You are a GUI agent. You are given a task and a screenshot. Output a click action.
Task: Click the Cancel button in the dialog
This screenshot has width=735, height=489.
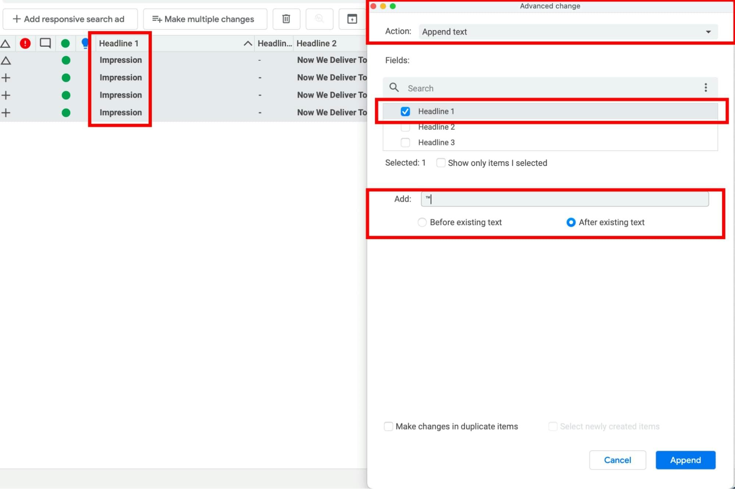[x=617, y=460]
